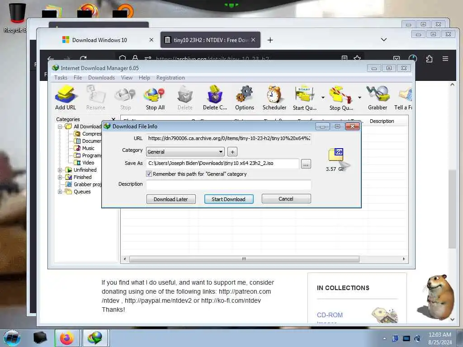Open IDM Options gear icon

245,98
